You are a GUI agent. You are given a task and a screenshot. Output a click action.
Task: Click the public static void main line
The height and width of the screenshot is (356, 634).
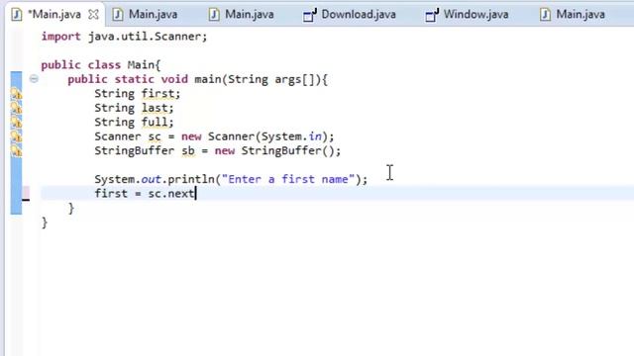click(x=197, y=79)
